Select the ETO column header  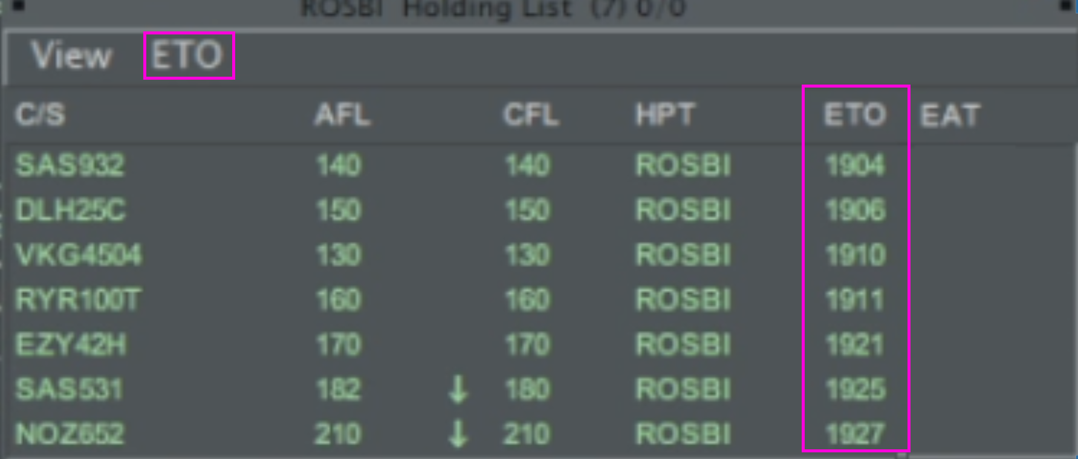[855, 114]
